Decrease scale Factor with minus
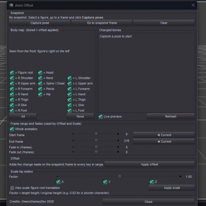The height and width of the screenshot is (206, 206). (57, 176)
